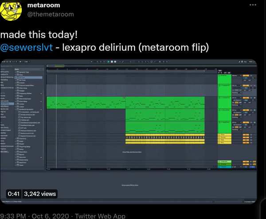Unfold the Ducking track in track header
The image size is (266, 219).
219,76
